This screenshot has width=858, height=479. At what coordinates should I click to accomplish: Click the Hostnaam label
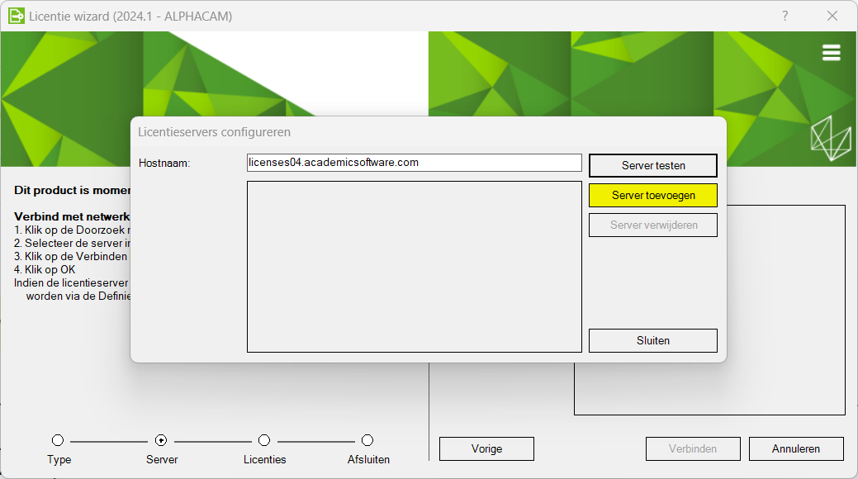point(164,164)
